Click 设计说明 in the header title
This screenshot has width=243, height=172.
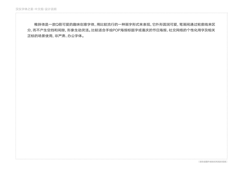click(x=51, y=9)
